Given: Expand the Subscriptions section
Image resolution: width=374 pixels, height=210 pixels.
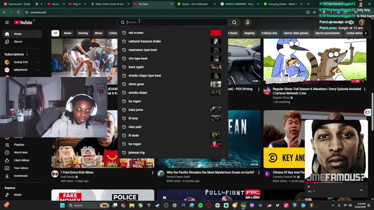Looking at the screenshot, I should point(16,54).
